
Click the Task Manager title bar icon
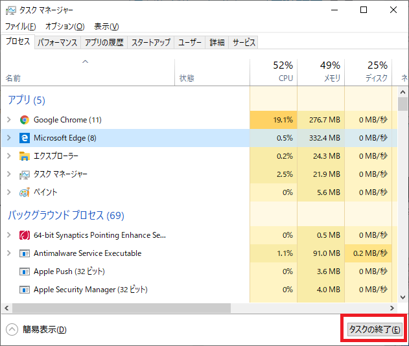click(x=10, y=10)
